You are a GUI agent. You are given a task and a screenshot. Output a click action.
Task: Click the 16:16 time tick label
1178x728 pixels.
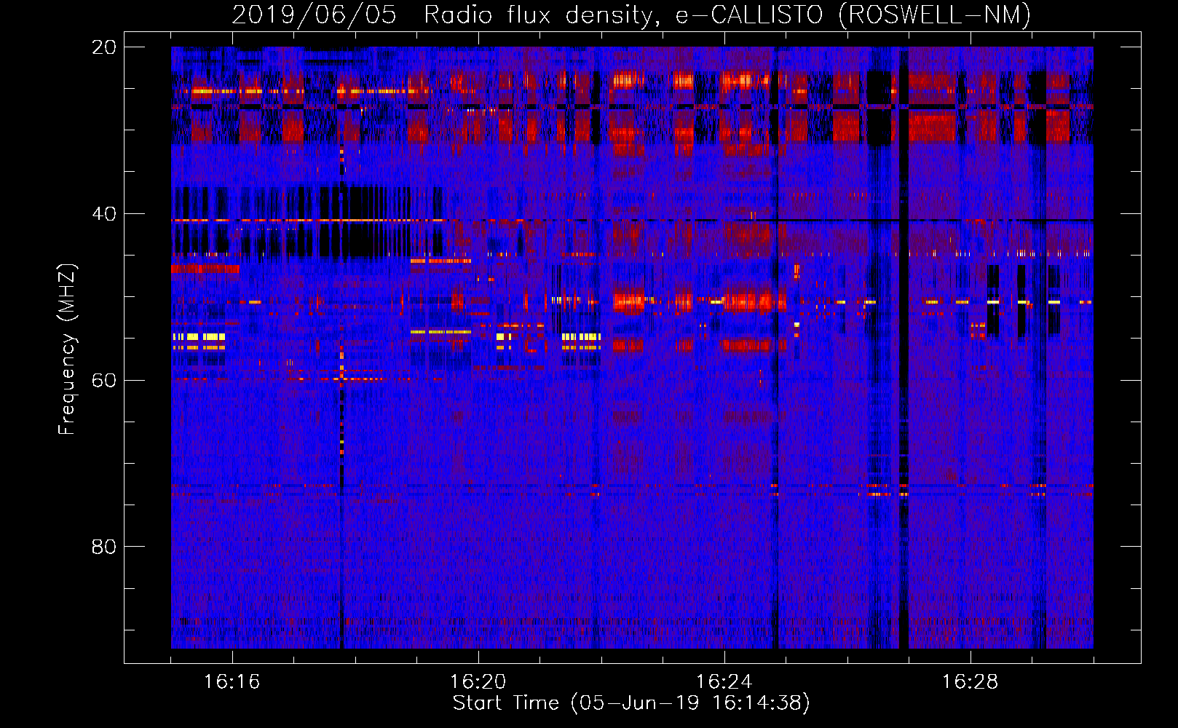point(232,682)
